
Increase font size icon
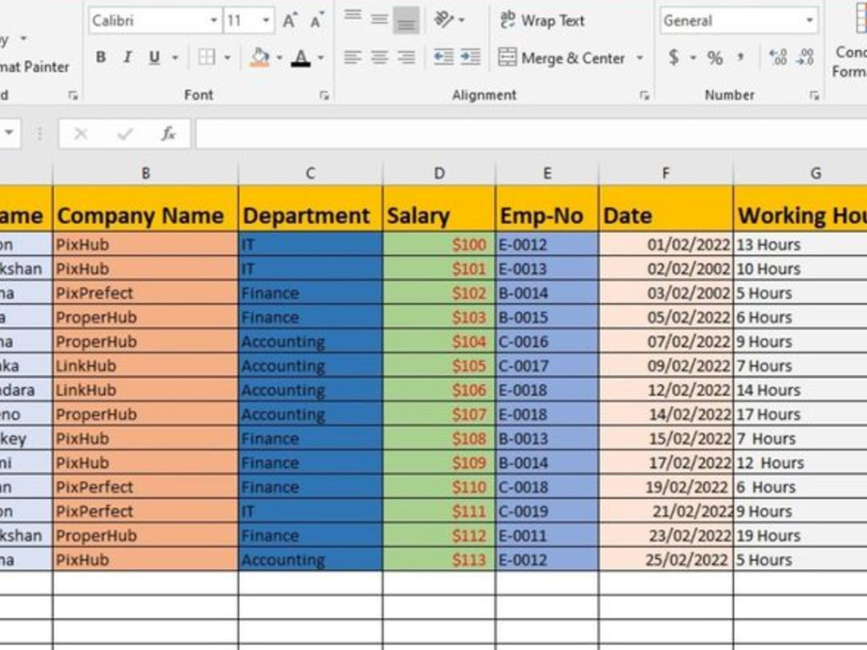point(290,21)
